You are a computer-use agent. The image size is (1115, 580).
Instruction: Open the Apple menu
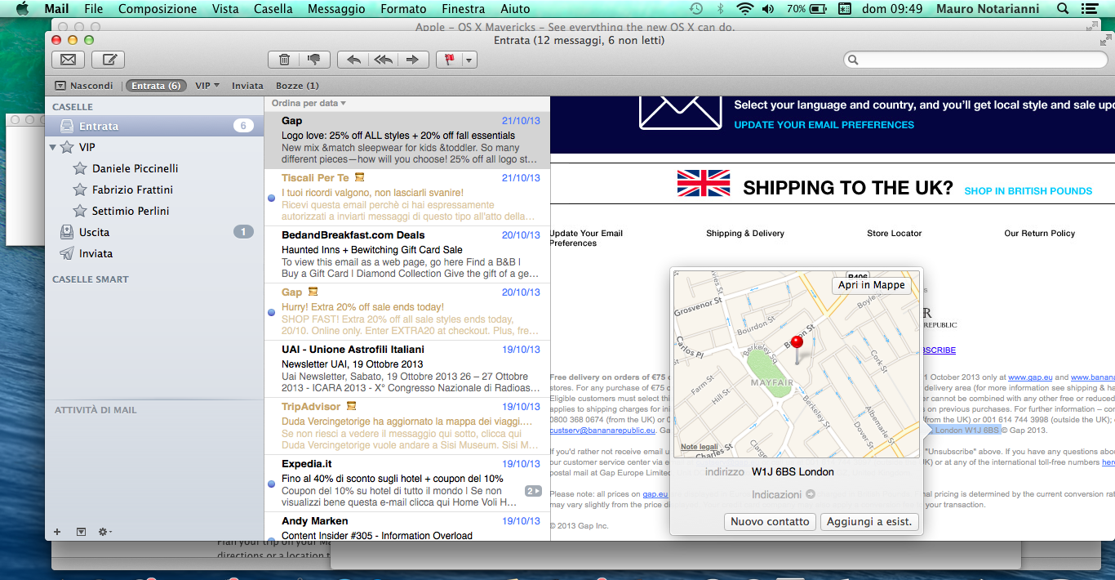pyautogui.click(x=22, y=9)
